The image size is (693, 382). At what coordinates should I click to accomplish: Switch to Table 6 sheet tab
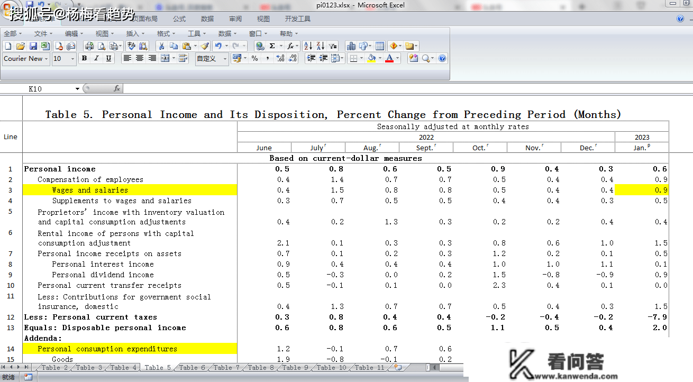pyautogui.click(x=192, y=367)
